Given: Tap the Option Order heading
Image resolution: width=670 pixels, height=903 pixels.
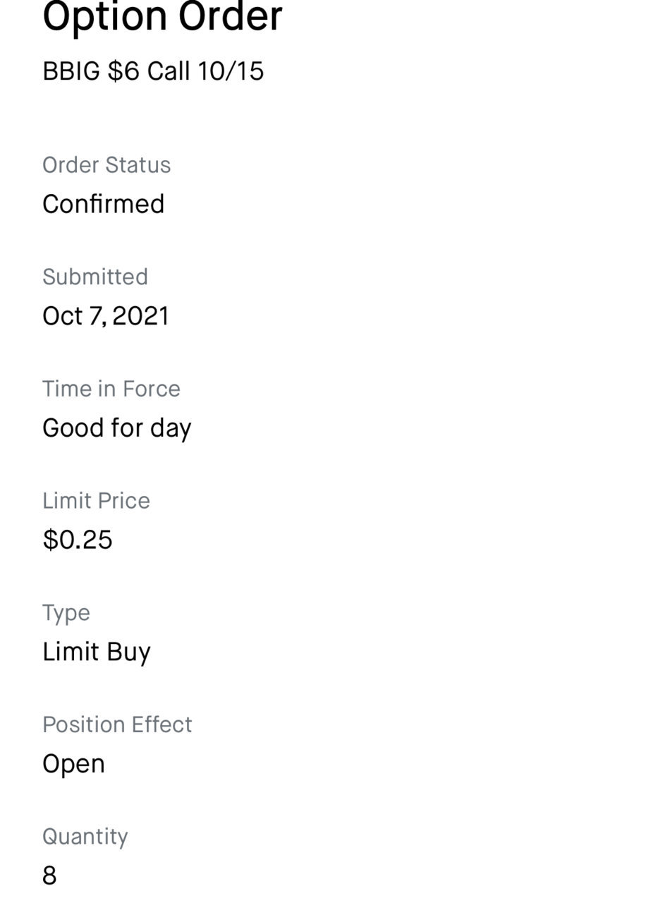Looking at the screenshot, I should (x=162, y=16).
